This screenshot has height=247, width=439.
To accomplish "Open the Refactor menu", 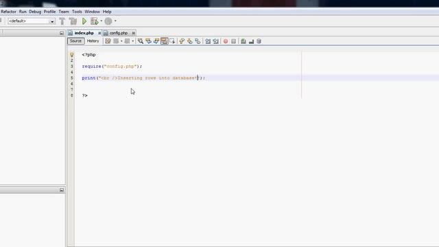I will tap(8, 12).
